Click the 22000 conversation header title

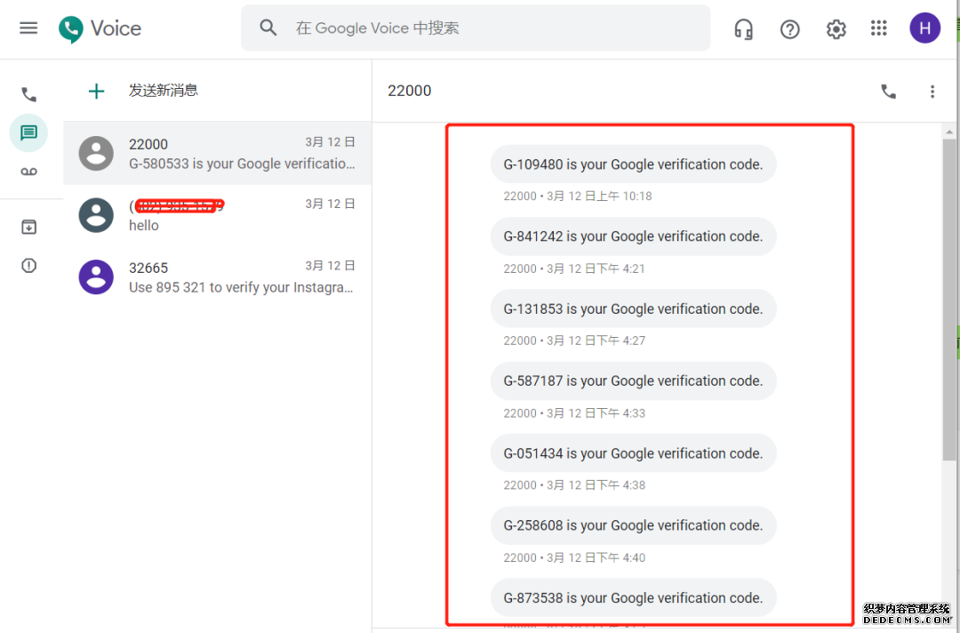(x=410, y=91)
